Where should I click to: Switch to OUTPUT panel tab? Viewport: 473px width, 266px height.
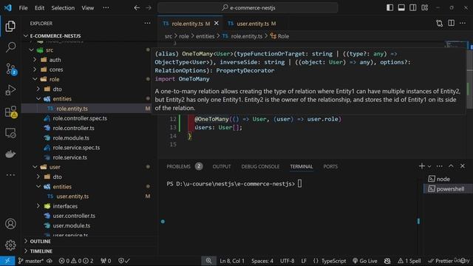[x=222, y=166]
